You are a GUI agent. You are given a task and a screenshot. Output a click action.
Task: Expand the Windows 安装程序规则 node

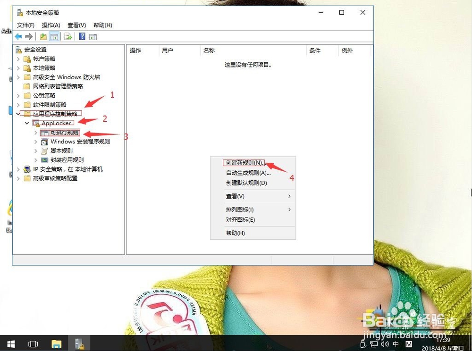click(x=35, y=142)
